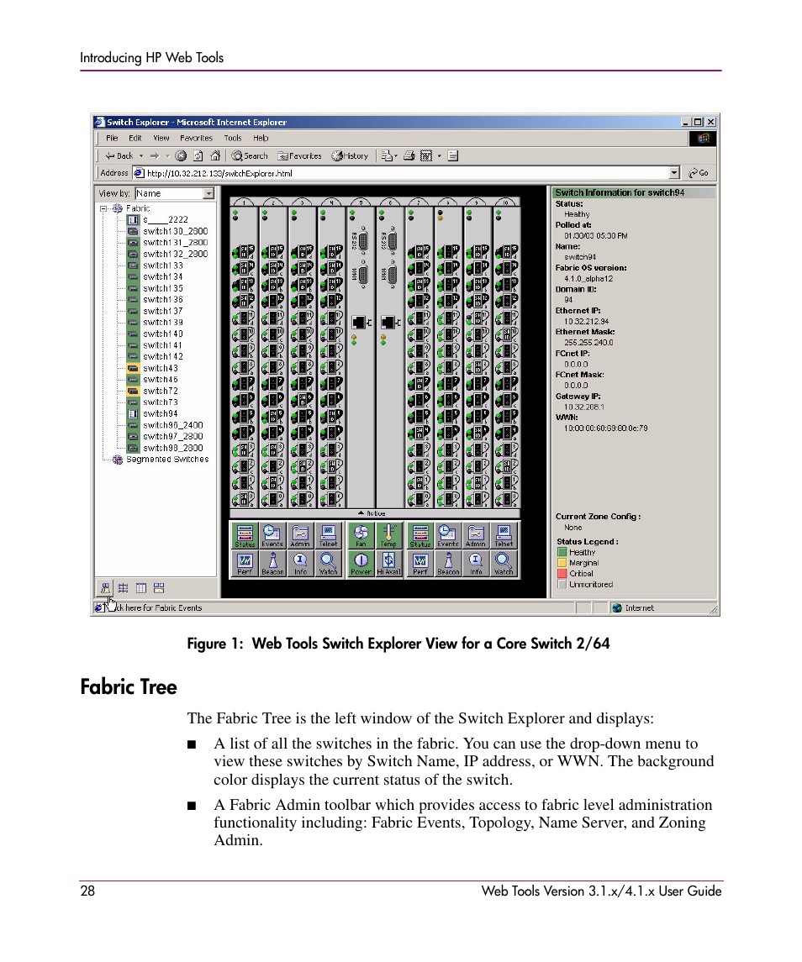Open the Zoning Admin icon

(x=159, y=588)
